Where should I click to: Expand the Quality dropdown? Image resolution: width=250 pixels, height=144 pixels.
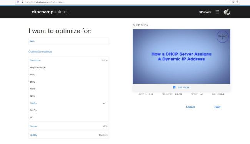pos(69,135)
